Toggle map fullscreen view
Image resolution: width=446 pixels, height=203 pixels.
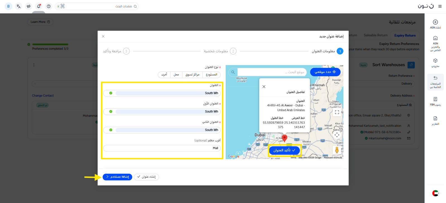coord(337,112)
